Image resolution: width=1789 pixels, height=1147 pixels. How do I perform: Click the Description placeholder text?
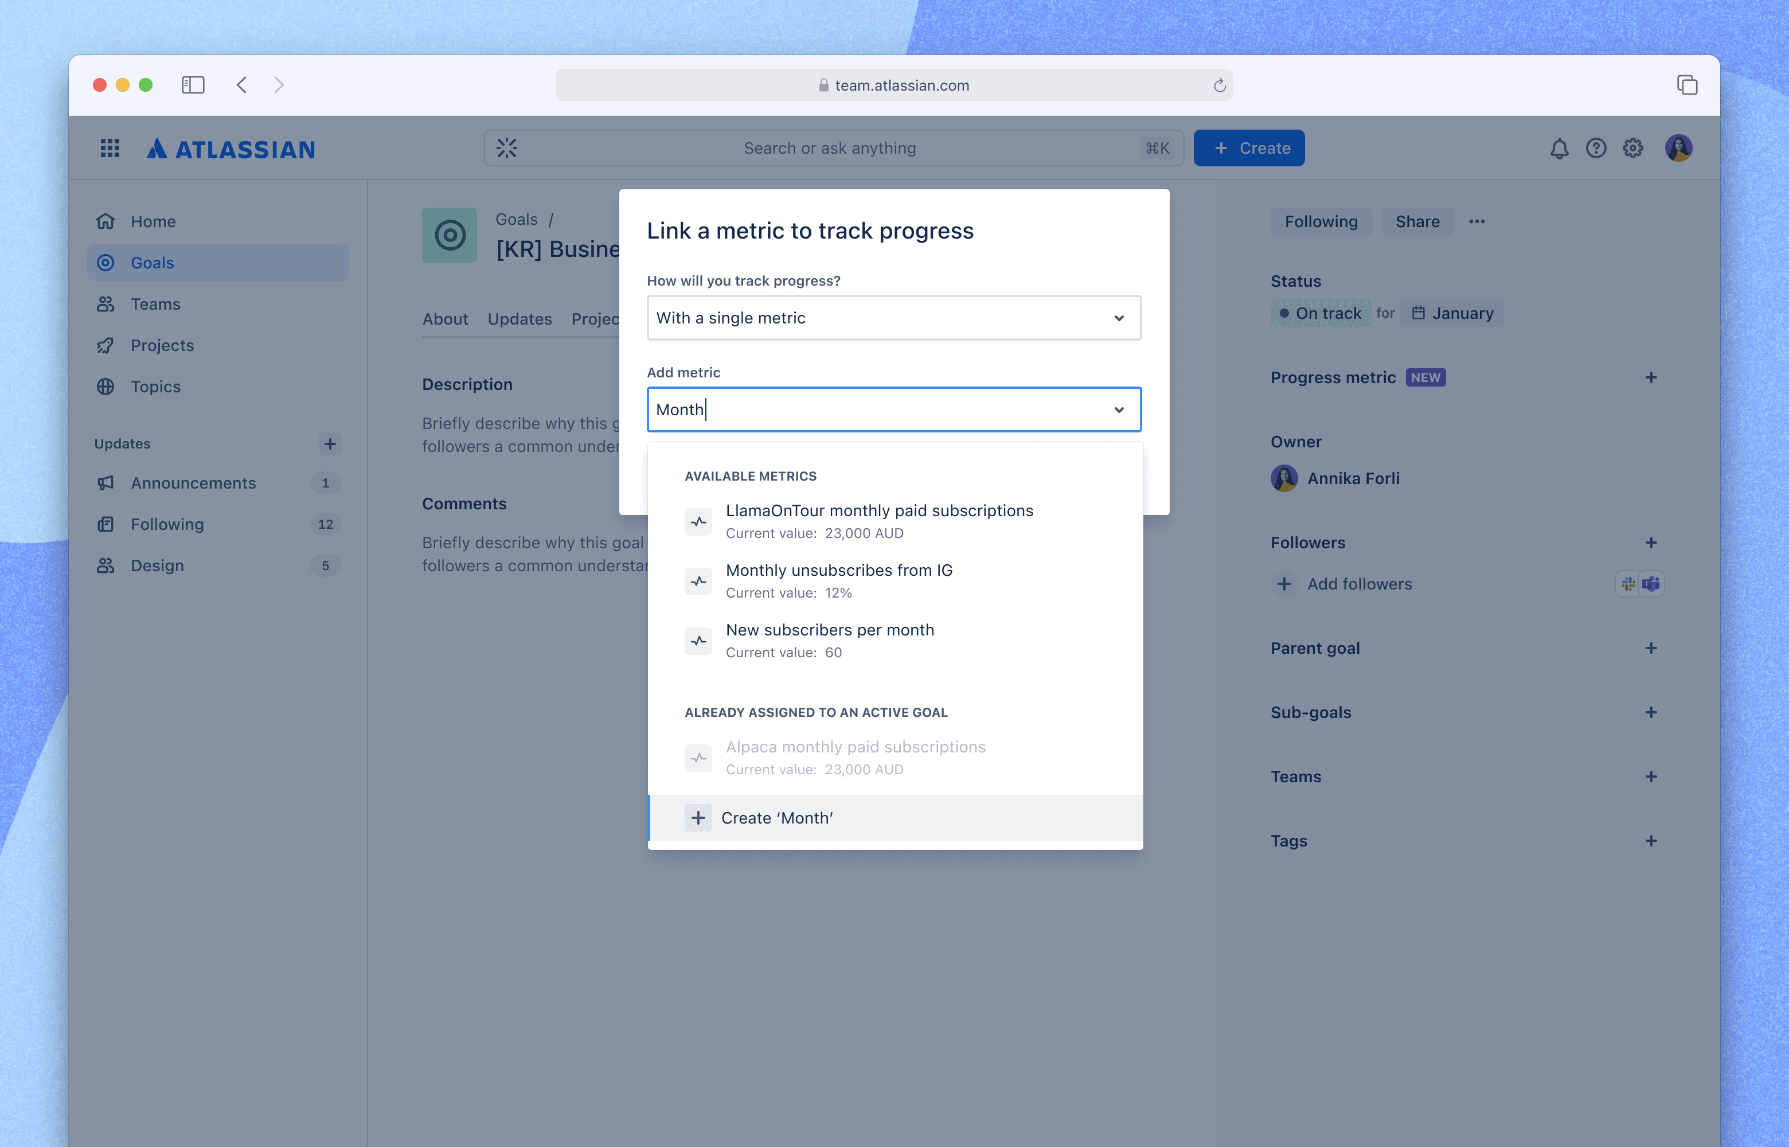[521, 435]
